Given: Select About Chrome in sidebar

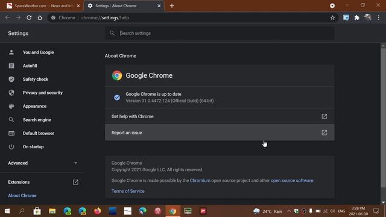Looking at the screenshot, I should coord(22,195).
